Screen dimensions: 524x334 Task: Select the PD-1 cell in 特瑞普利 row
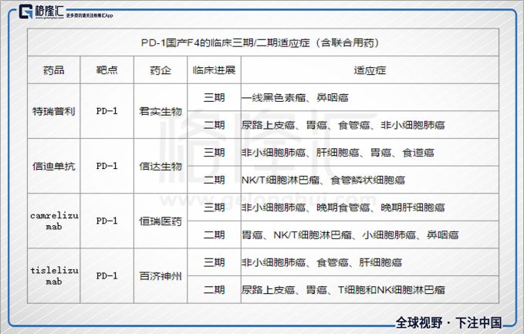(x=107, y=111)
